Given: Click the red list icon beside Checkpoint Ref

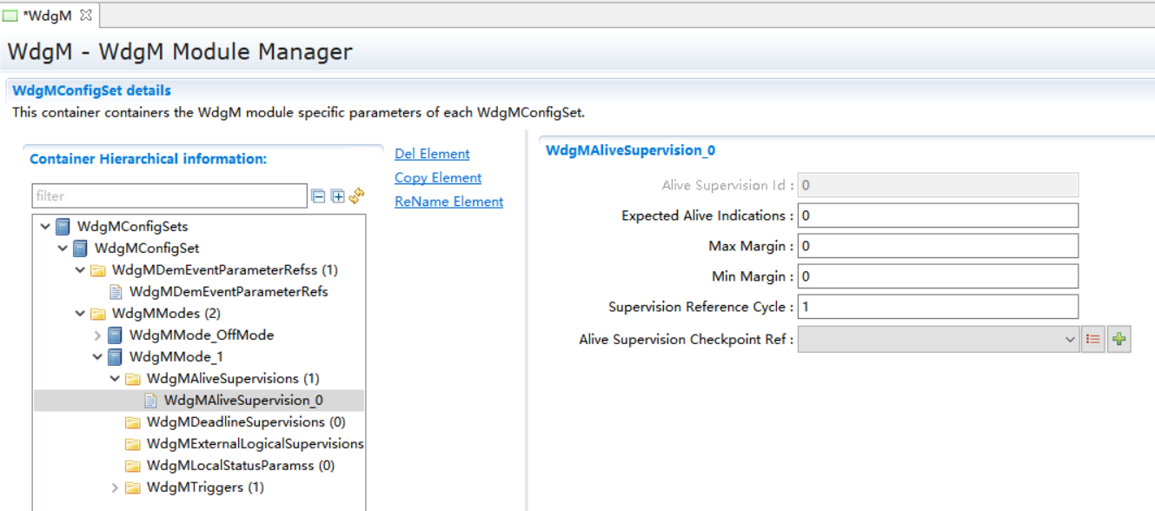Looking at the screenshot, I should [x=1093, y=340].
